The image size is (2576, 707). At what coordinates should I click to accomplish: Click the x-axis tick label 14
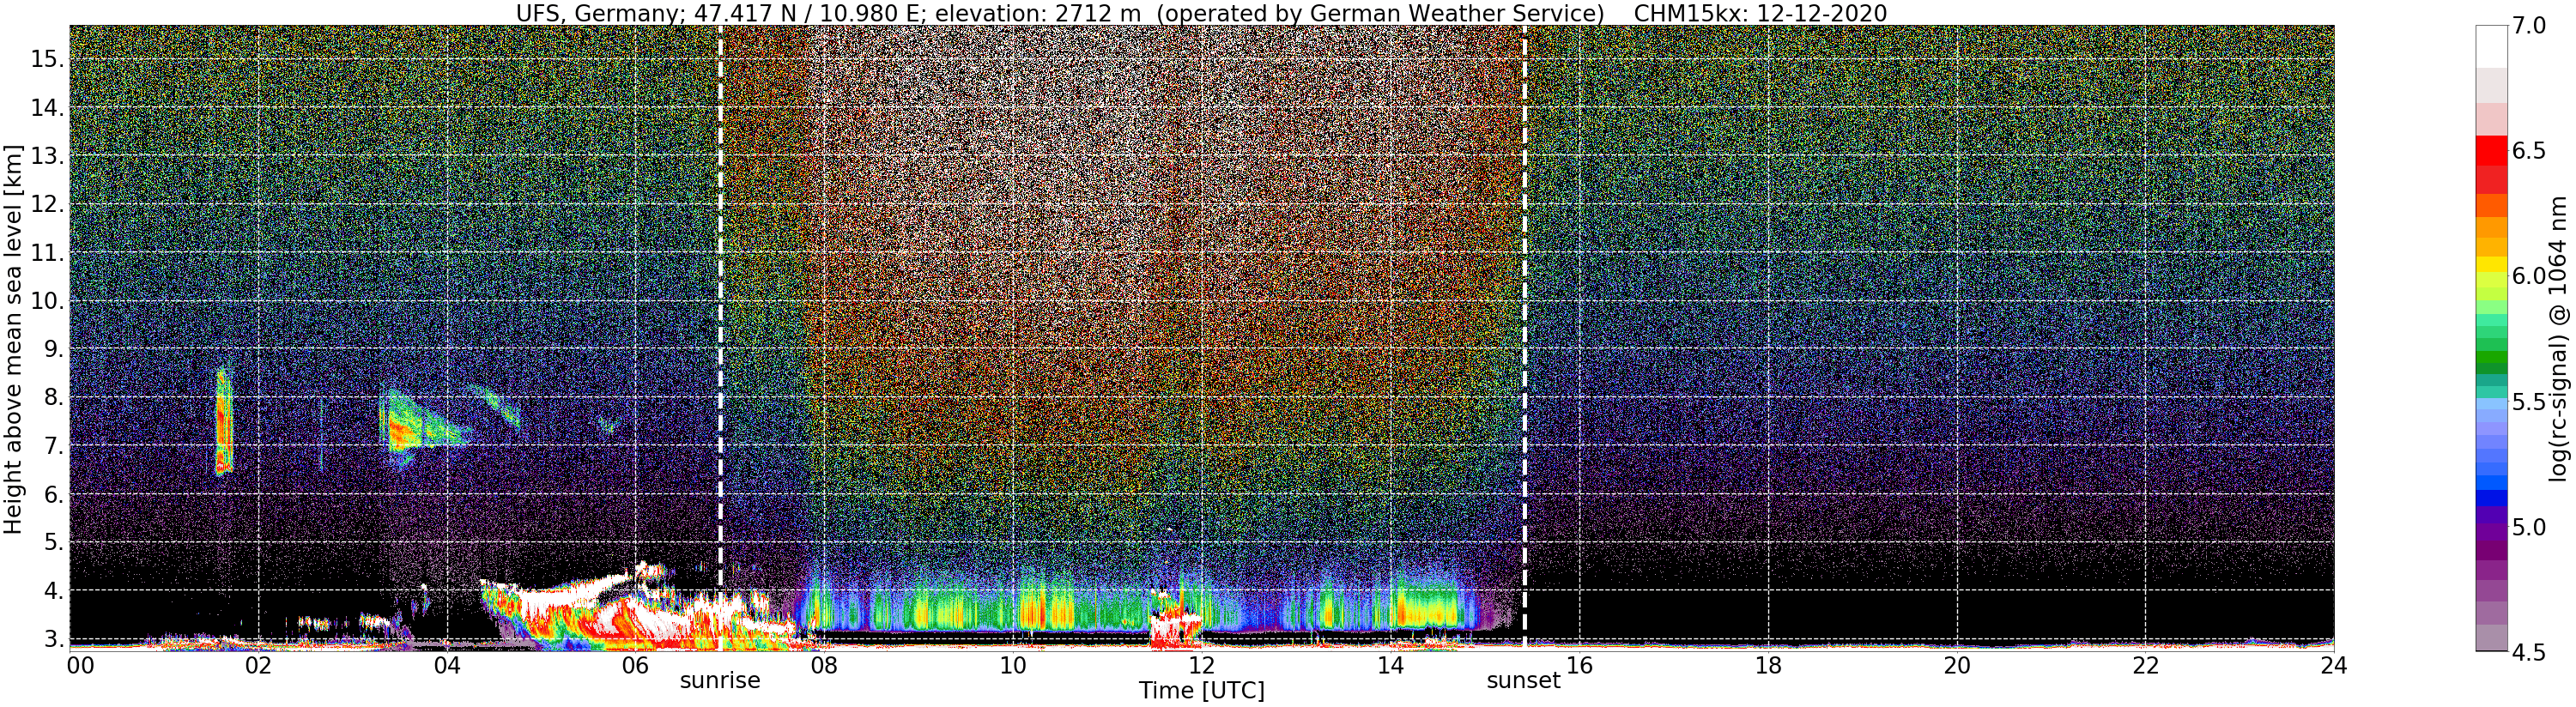[x=1390, y=665]
